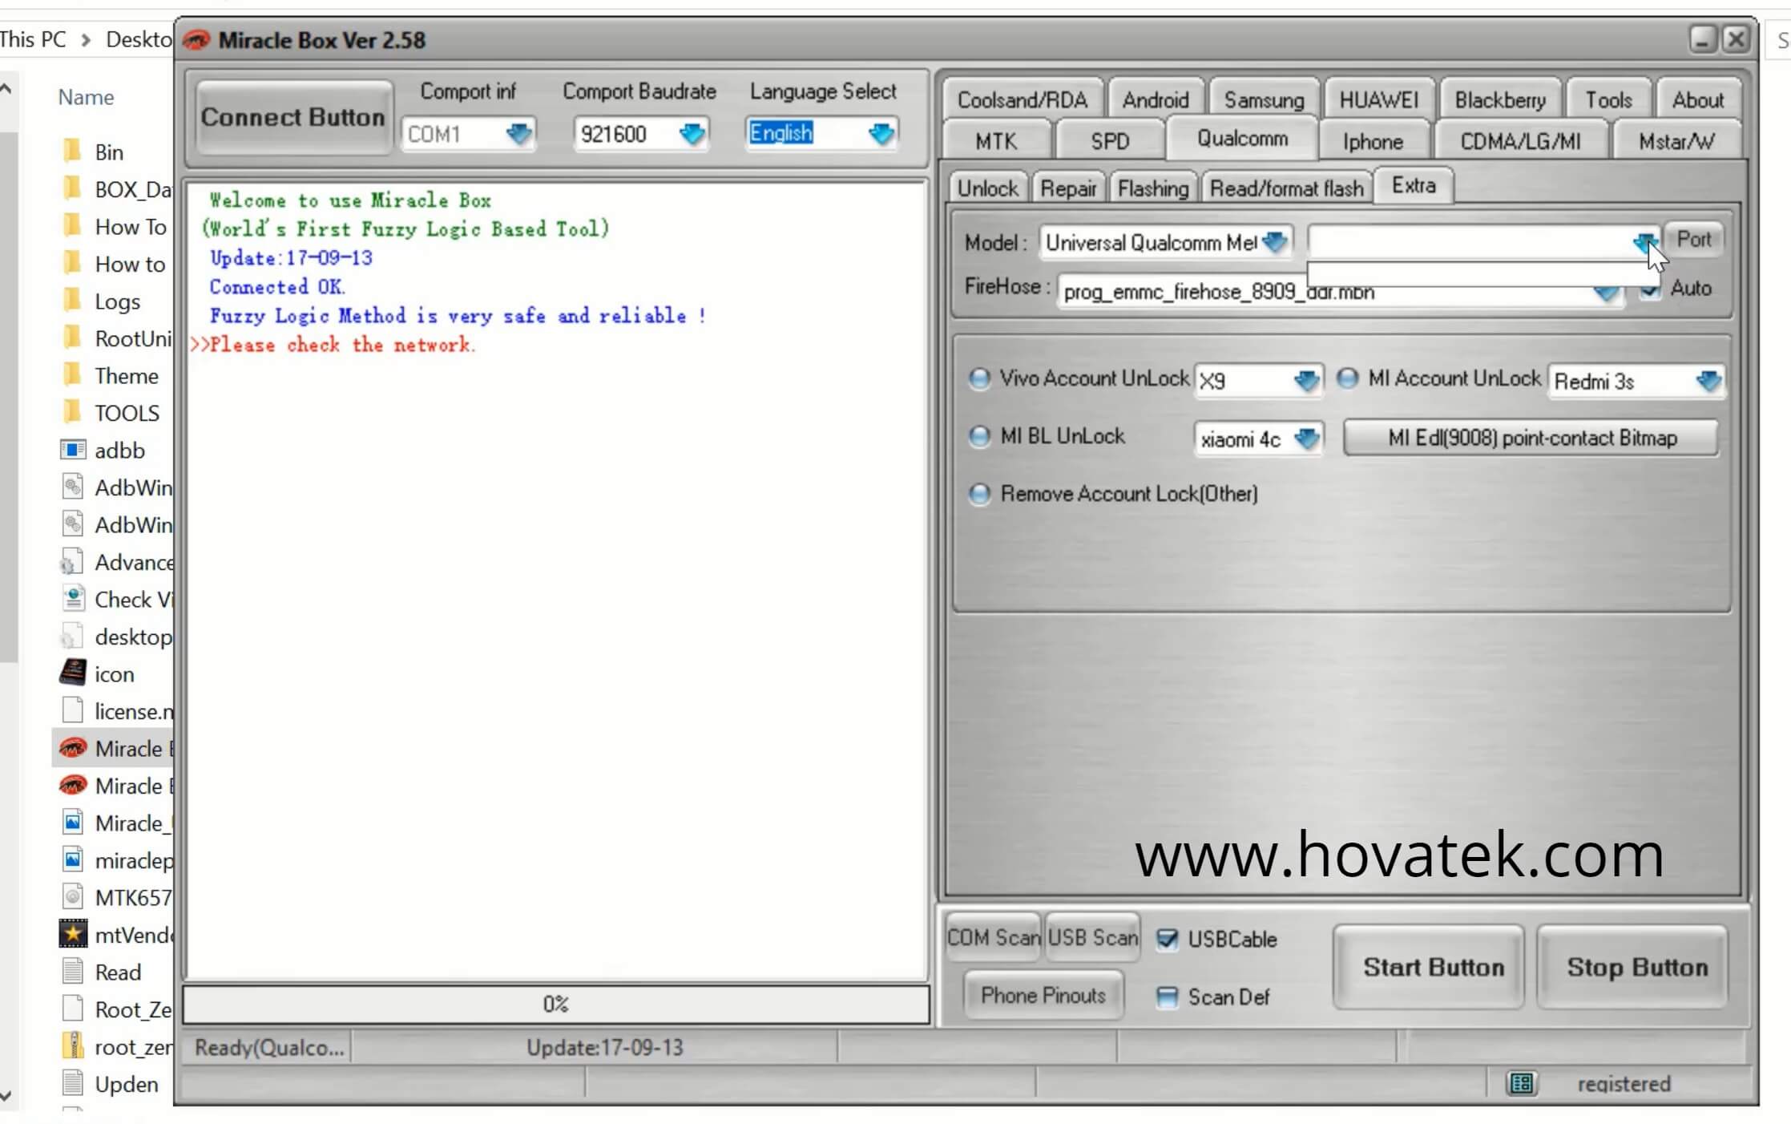Switch to the MTK tab
The image size is (1791, 1124).
tap(996, 141)
